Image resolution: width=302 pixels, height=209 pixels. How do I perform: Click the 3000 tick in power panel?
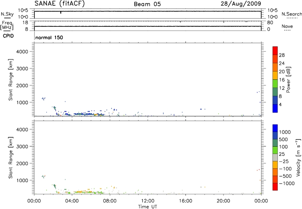tap(22, 69)
